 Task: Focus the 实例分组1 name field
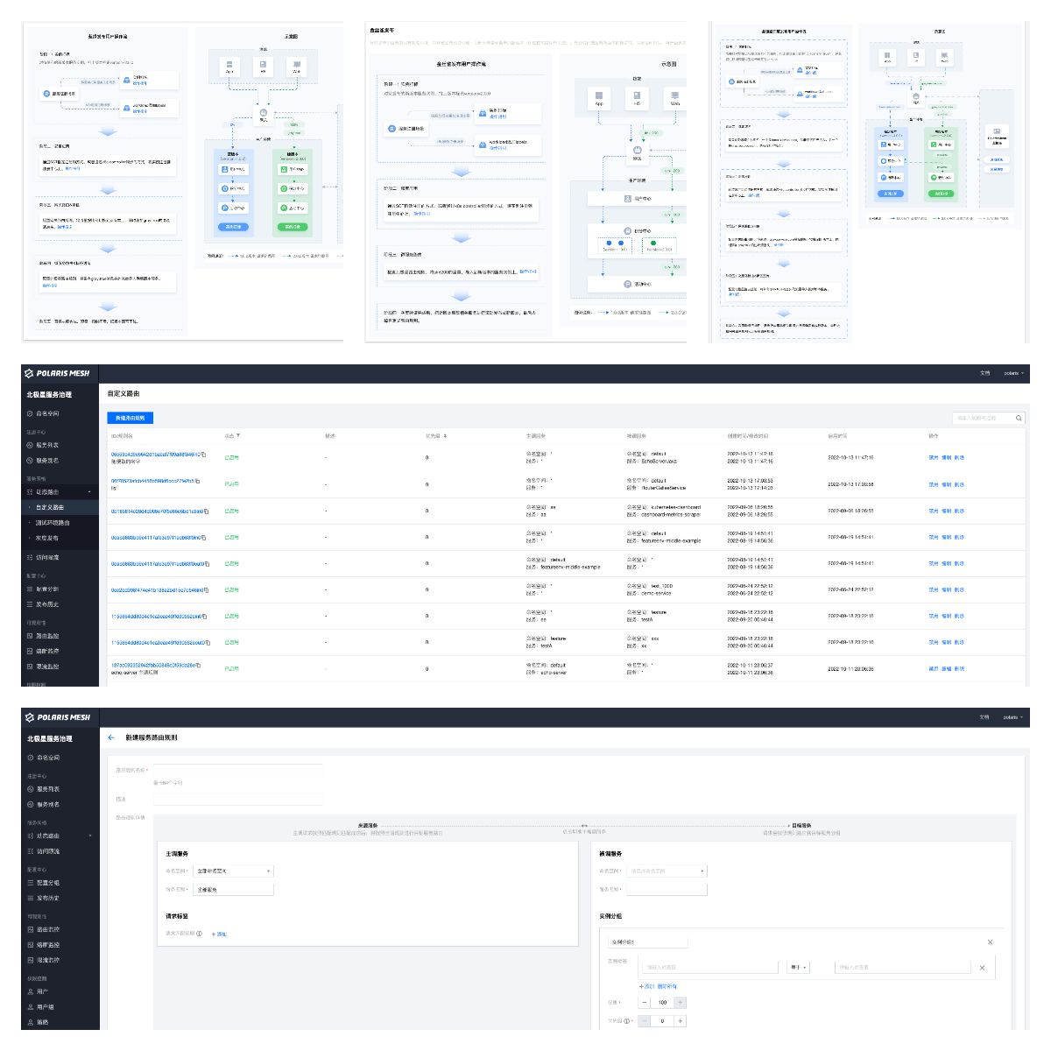pyautogui.click(x=648, y=942)
